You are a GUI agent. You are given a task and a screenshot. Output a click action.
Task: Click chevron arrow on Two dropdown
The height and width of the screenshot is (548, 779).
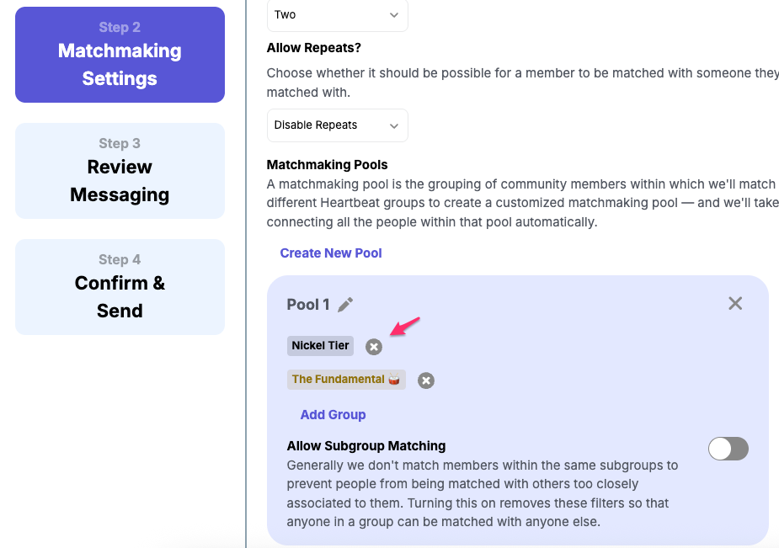(394, 15)
